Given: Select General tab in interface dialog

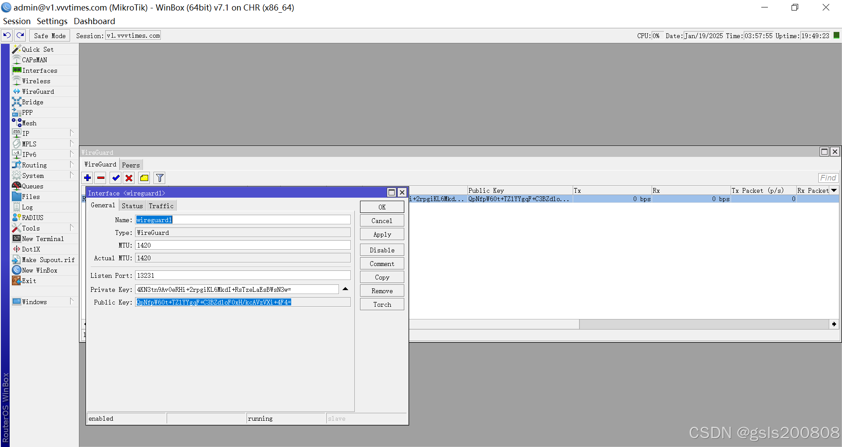Looking at the screenshot, I should (x=103, y=205).
